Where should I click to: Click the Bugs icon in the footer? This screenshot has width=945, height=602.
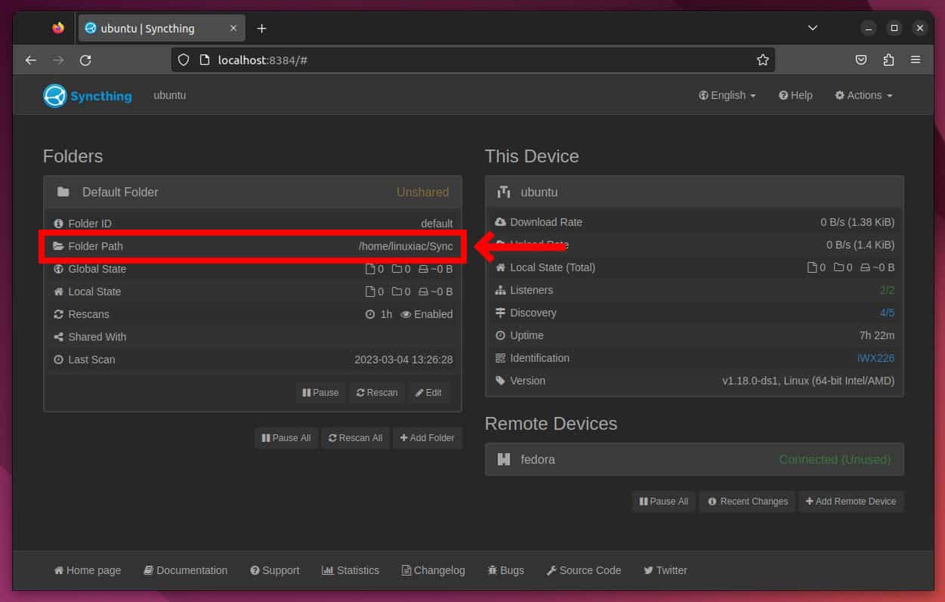(493, 570)
